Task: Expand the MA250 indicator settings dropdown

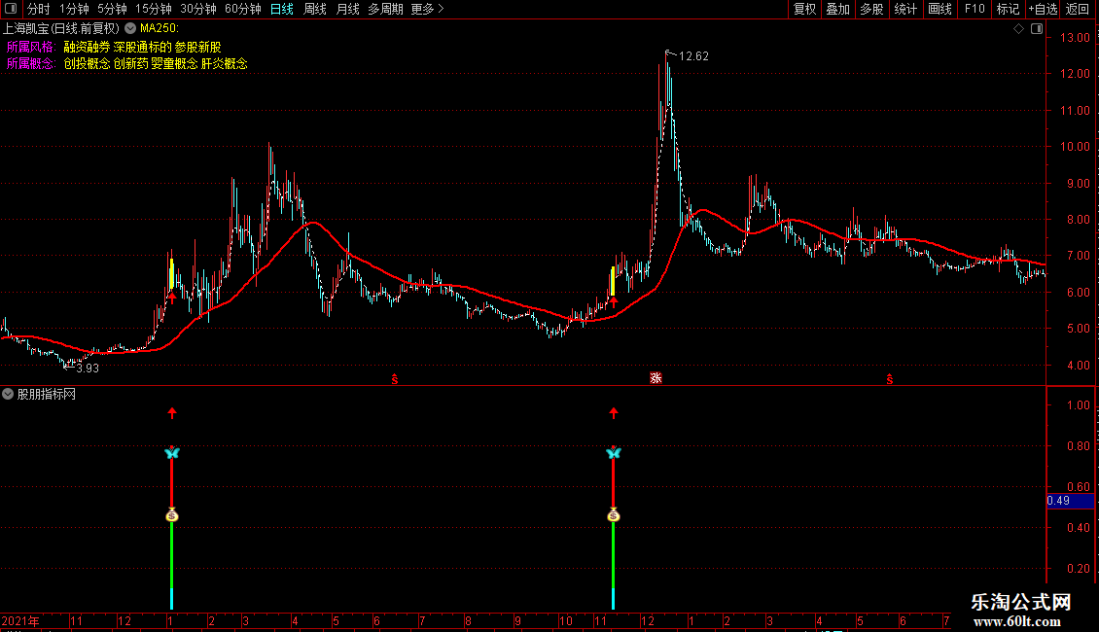Action: (130, 29)
